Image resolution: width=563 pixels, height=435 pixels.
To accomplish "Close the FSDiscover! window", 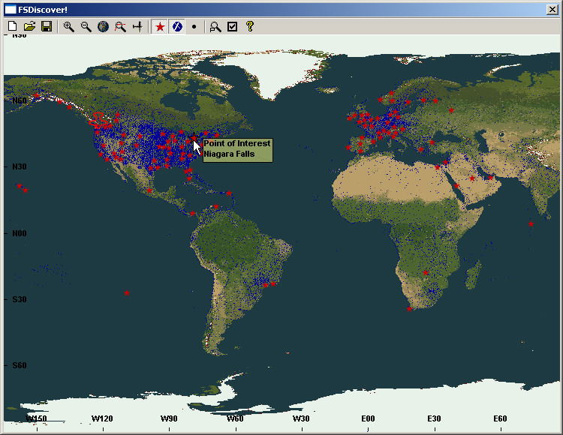I will pyautogui.click(x=553, y=10).
